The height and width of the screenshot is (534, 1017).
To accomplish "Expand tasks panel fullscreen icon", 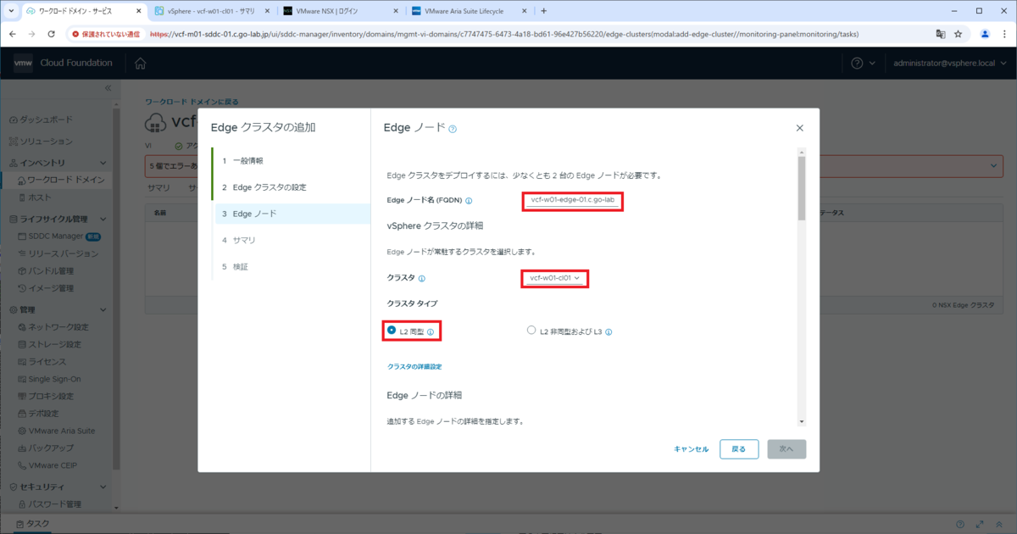I will pyautogui.click(x=980, y=525).
